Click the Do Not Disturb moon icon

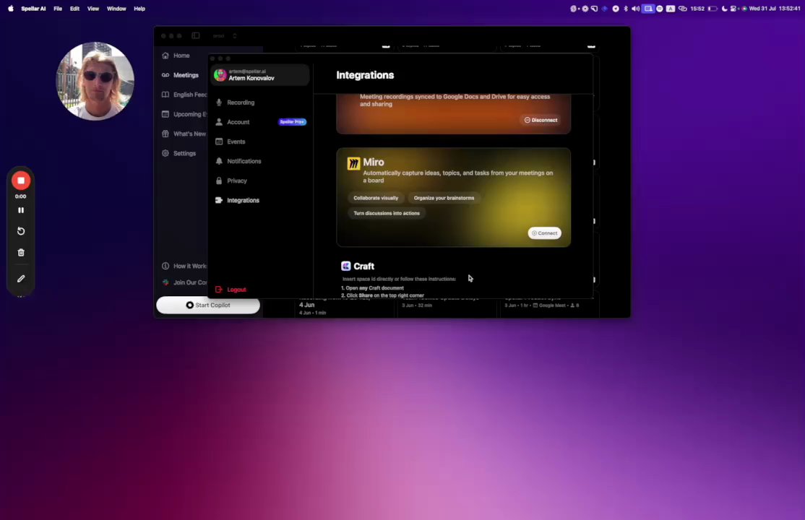point(724,9)
